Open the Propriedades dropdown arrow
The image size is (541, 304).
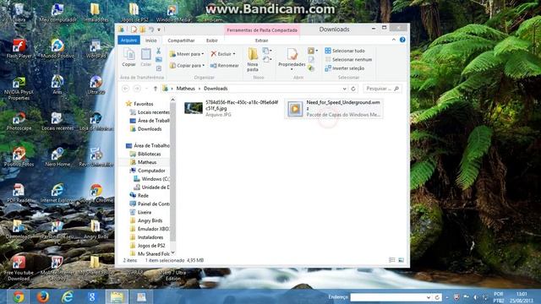(x=292, y=69)
